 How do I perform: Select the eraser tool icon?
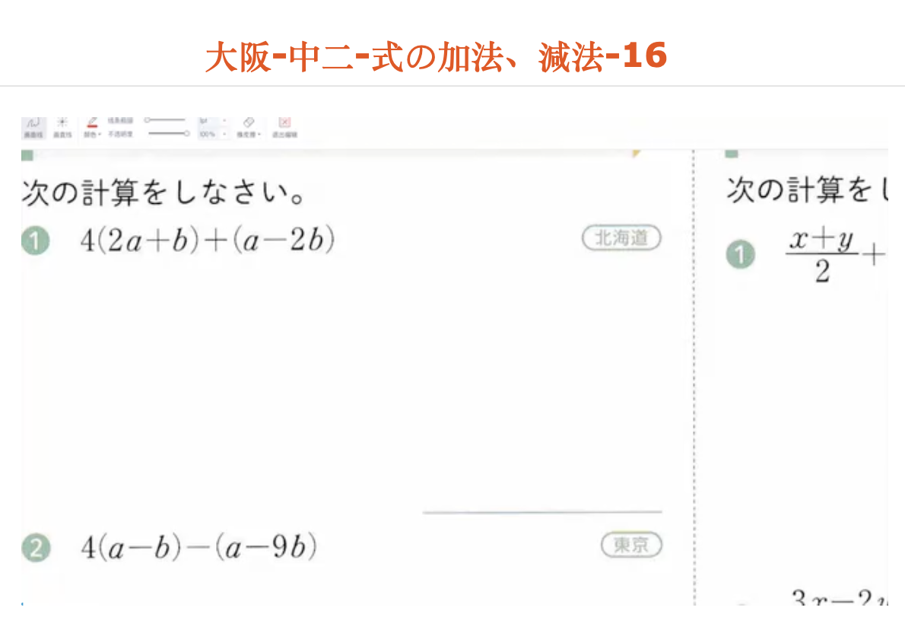pos(249,120)
